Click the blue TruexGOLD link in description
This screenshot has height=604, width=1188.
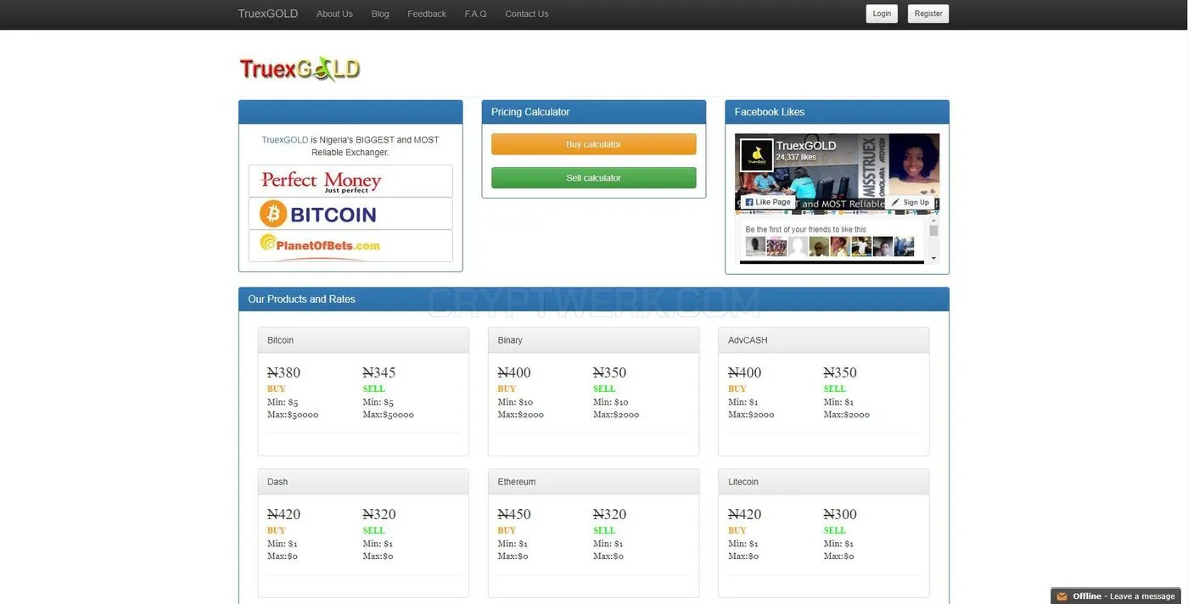284,140
